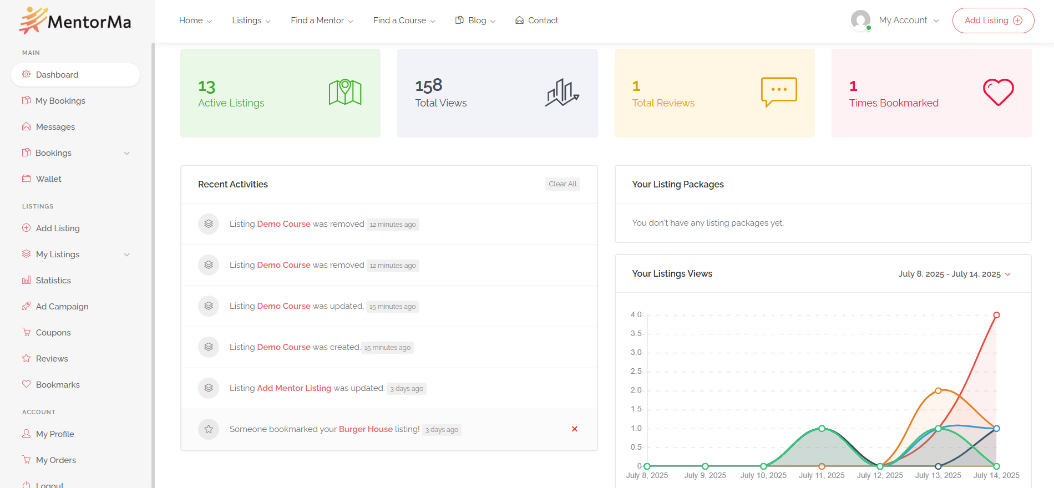Click the Wallet icon in sidebar
The height and width of the screenshot is (488, 1054).
point(26,179)
